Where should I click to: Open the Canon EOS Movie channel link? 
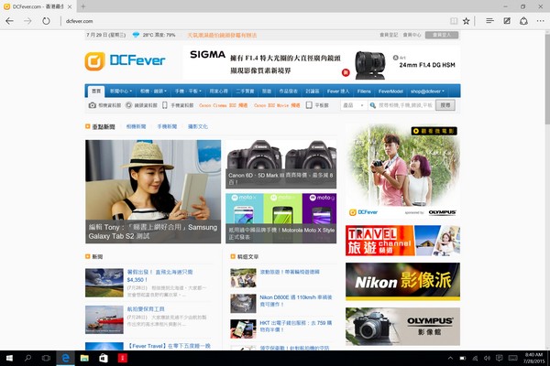[277, 105]
